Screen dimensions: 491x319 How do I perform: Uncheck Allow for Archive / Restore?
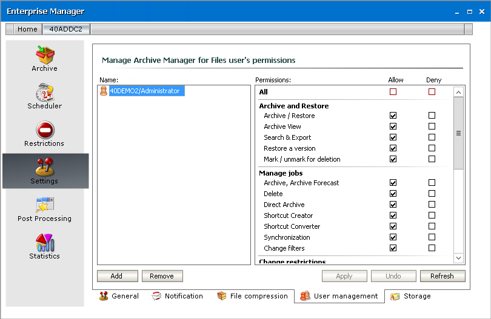393,116
